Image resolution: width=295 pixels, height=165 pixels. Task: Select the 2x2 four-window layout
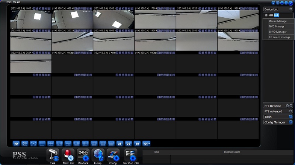(51, 144)
